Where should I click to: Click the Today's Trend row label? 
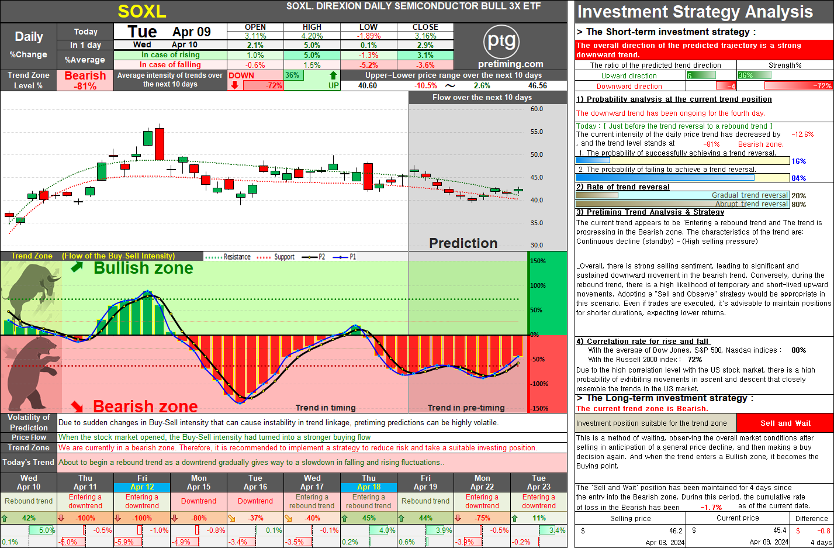pos(29,462)
